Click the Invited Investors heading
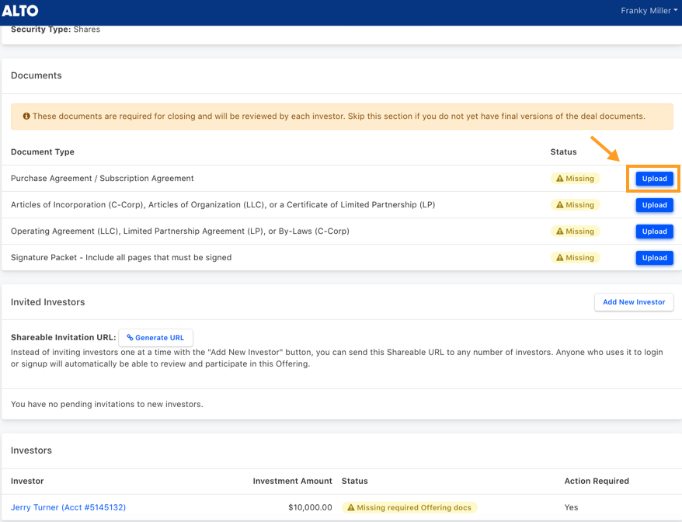This screenshot has height=522, width=682. pos(48,302)
